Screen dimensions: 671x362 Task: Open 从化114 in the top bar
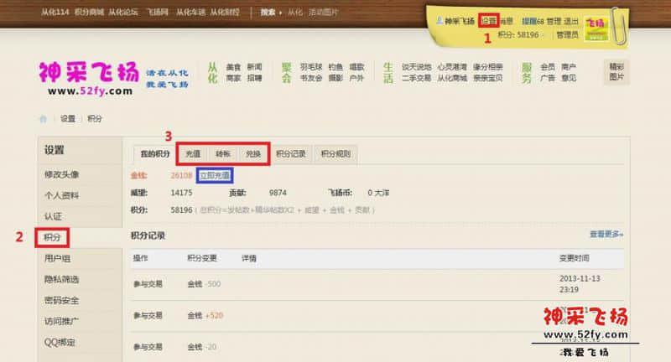coord(55,12)
